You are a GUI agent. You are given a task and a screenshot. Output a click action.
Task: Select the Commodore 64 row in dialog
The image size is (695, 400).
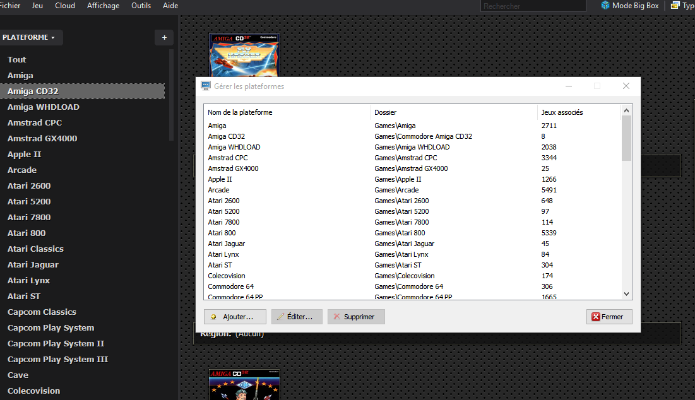coord(412,286)
